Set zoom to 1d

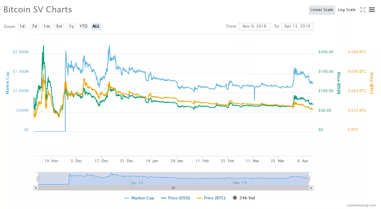tap(22, 26)
